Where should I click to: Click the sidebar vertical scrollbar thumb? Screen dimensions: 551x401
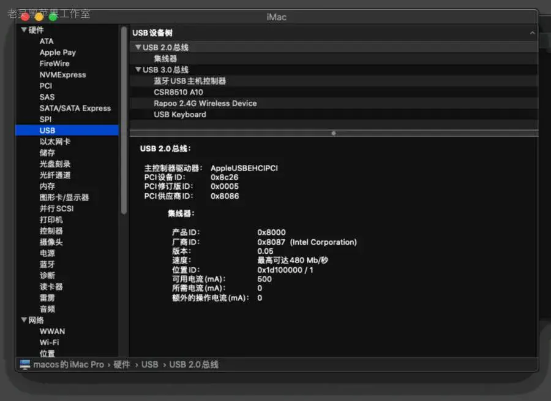pos(124,120)
